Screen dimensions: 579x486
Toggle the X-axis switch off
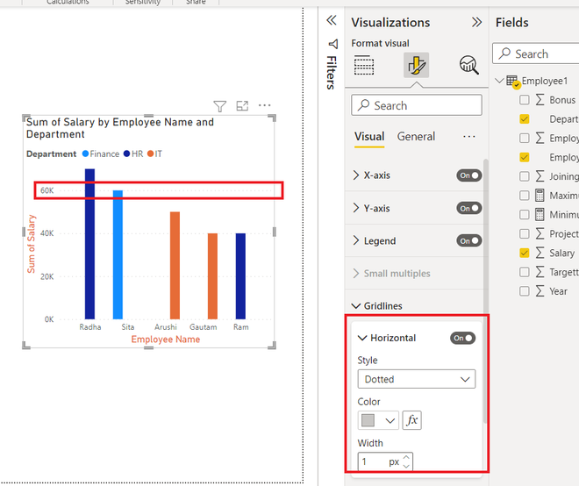(469, 175)
